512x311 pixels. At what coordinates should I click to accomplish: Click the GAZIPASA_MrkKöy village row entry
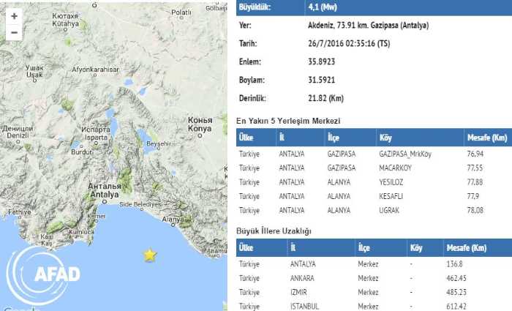point(404,155)
